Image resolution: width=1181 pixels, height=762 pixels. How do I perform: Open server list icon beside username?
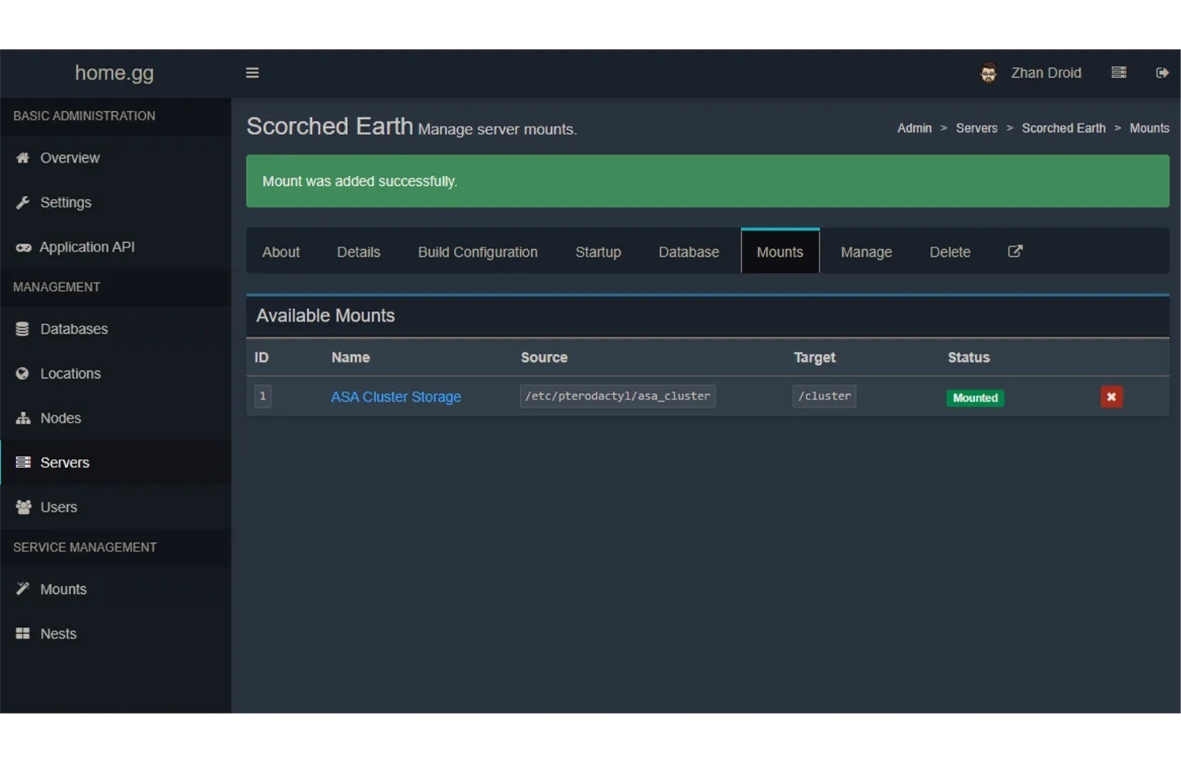[x=1118, y=72]
